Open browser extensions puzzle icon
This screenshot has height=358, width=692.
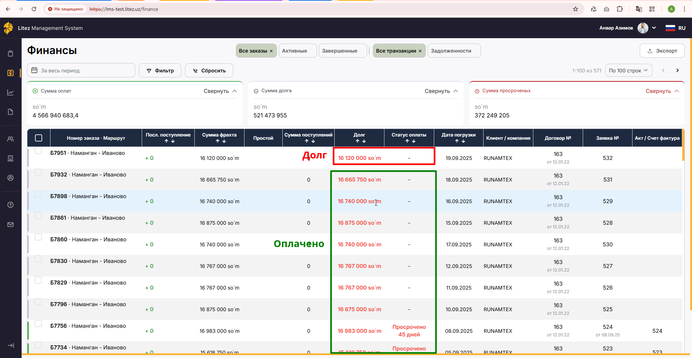coord(620,9)
